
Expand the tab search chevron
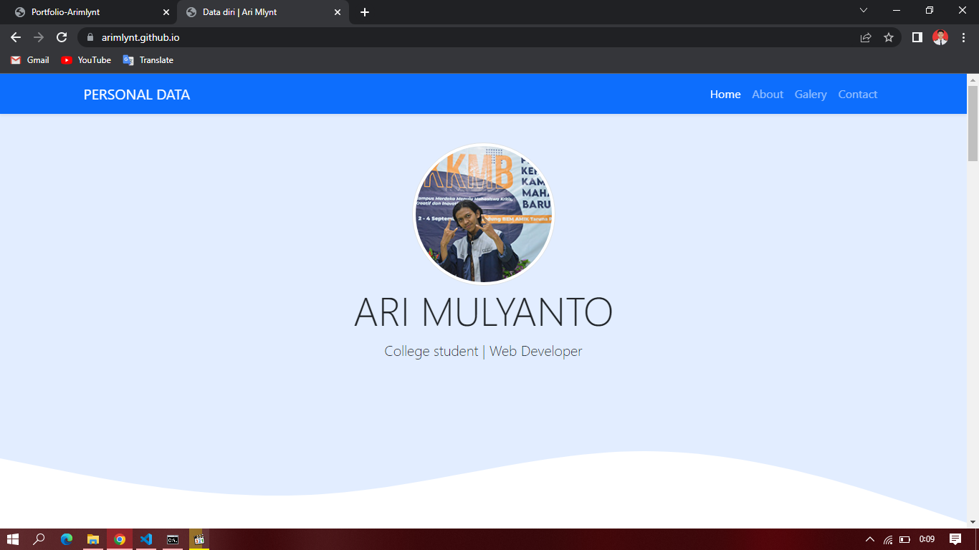coord(864,10)
